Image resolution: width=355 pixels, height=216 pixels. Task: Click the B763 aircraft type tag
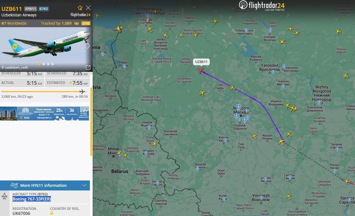(43, 9)
